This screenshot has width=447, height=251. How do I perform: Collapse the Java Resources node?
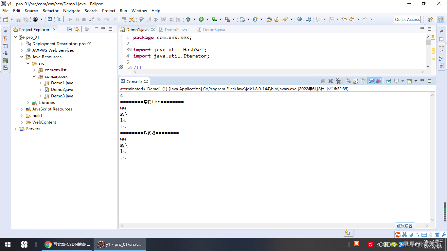(x=22, y=57)
